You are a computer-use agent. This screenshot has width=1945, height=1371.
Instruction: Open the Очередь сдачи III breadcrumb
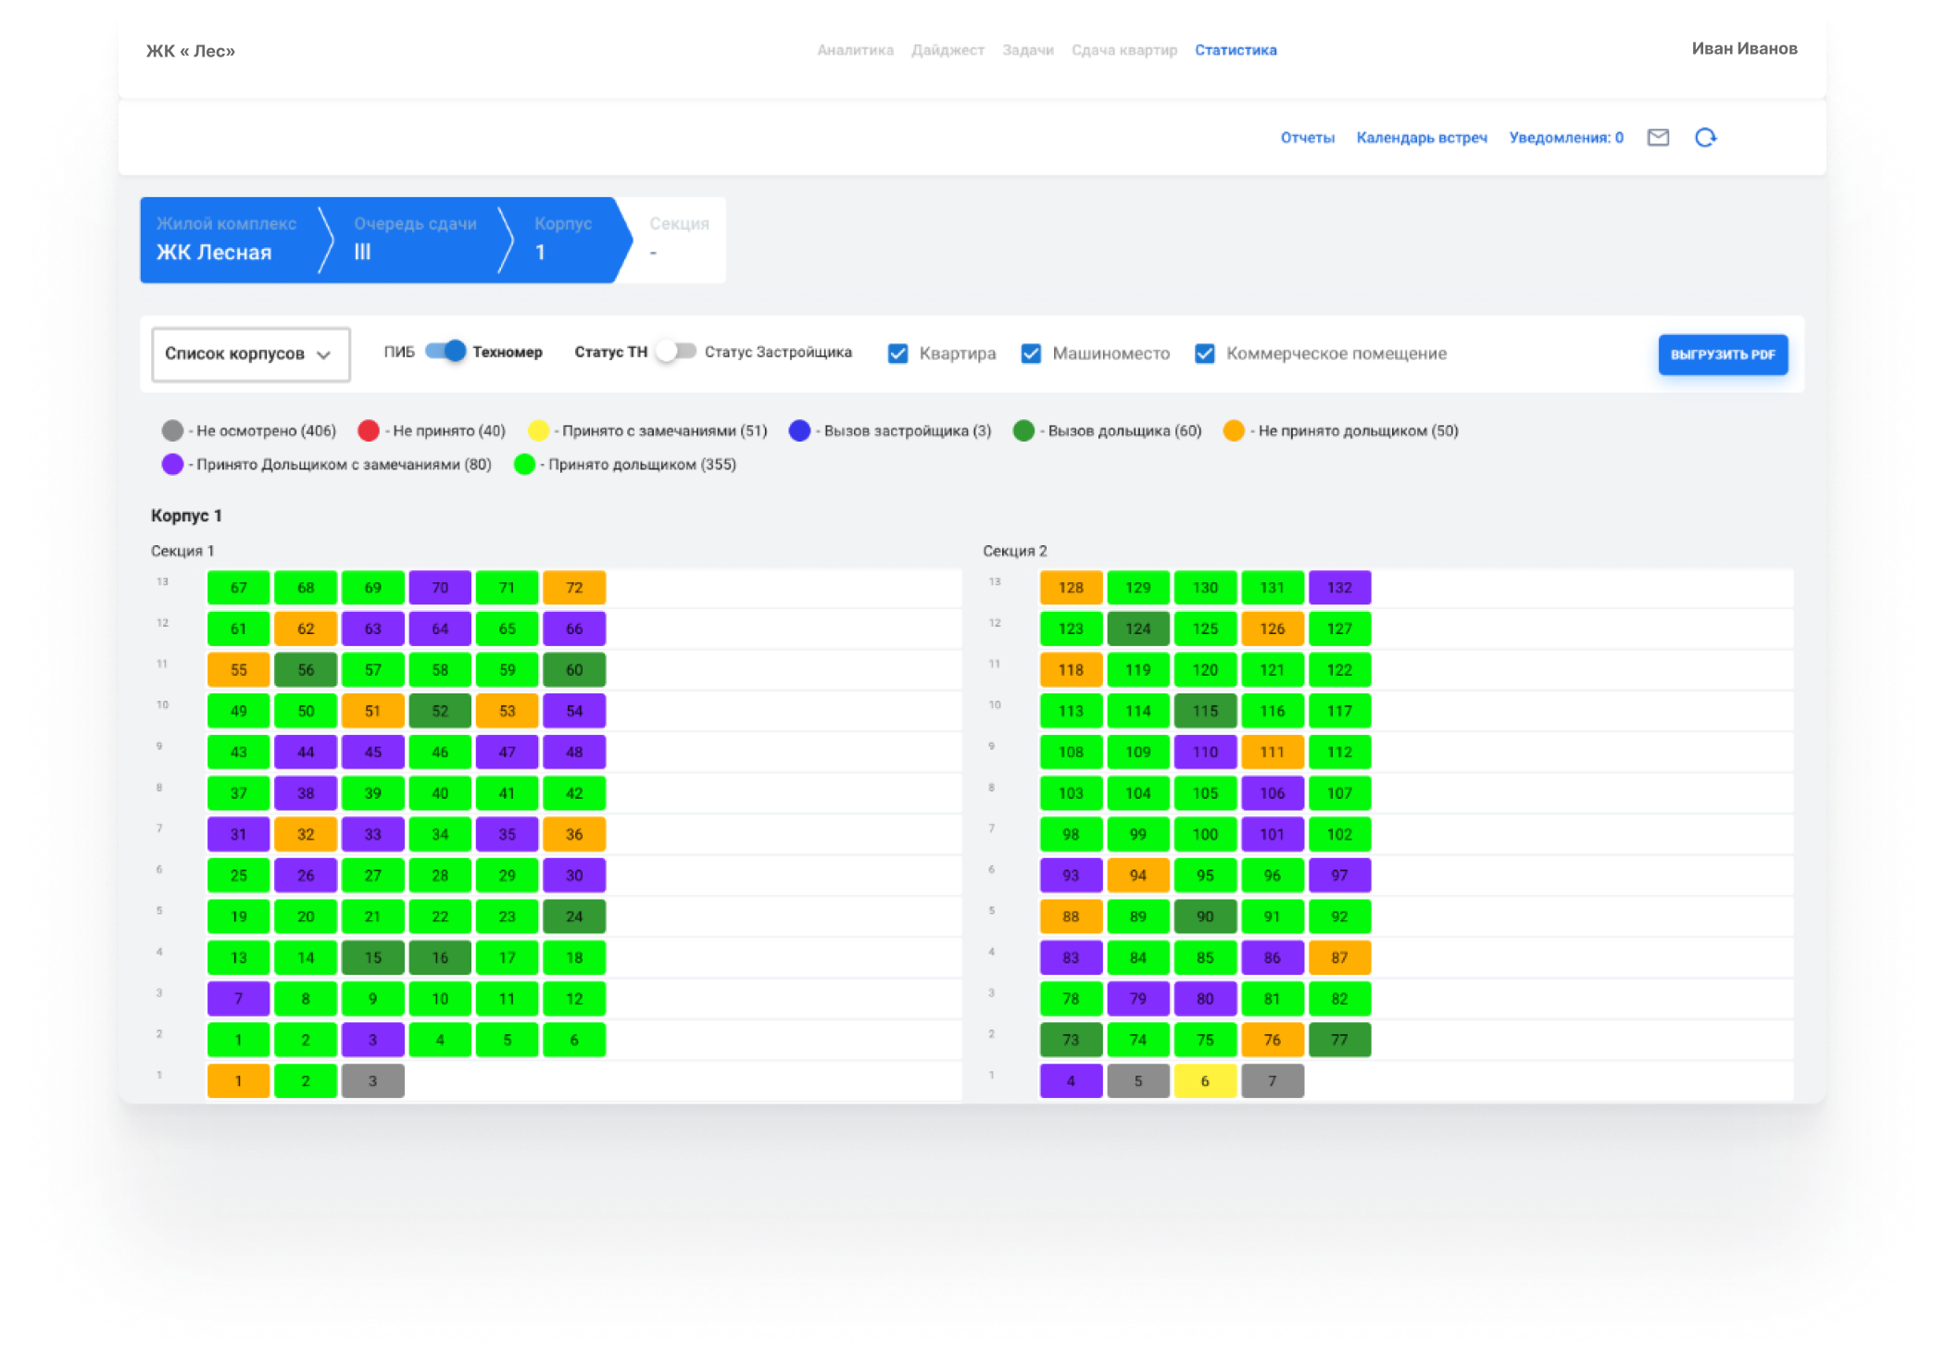pos(415,239)
